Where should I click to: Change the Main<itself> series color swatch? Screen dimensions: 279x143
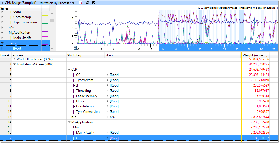pos(45,38)
